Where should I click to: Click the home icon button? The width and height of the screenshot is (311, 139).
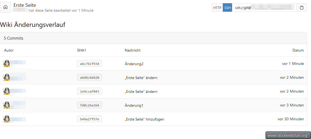coord(5,7)
